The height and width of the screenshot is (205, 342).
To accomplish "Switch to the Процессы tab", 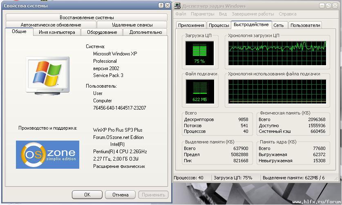I will pyautogui.click(x=219, y=25).
